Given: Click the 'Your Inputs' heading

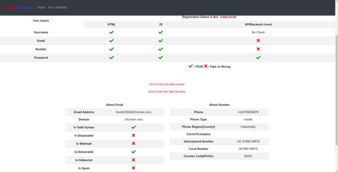Looking at the screenshot, I should point(41,21).
